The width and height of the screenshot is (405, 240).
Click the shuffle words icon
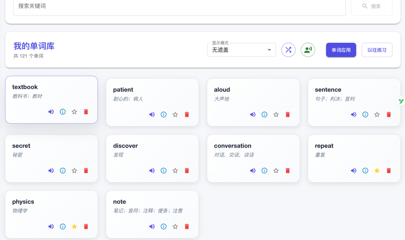point(289,50)
